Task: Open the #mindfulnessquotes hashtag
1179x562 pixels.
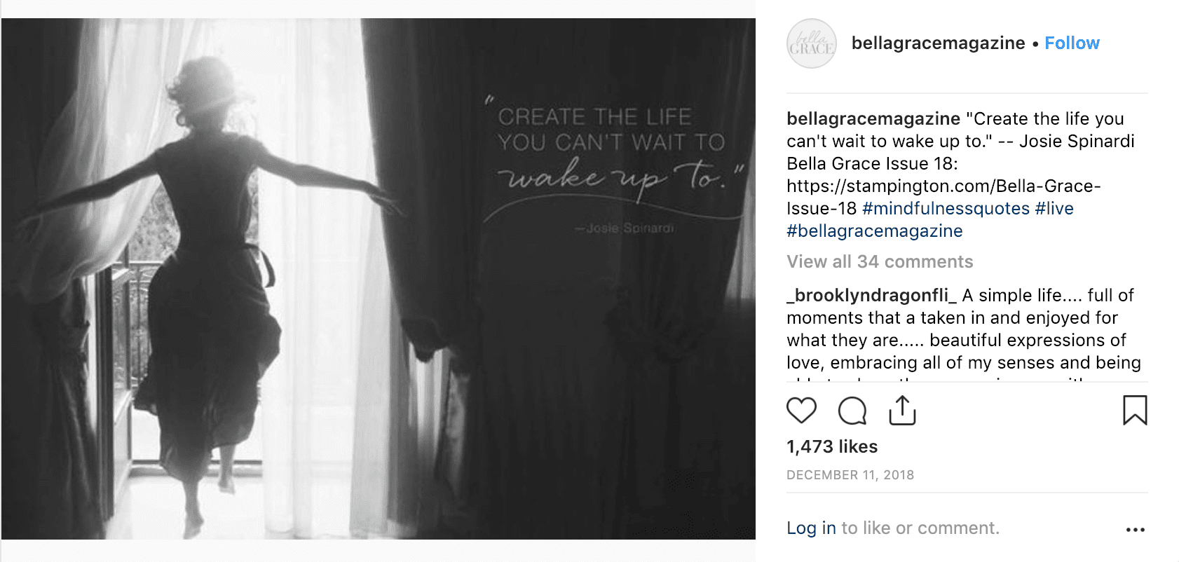Action: pos(946,209)
